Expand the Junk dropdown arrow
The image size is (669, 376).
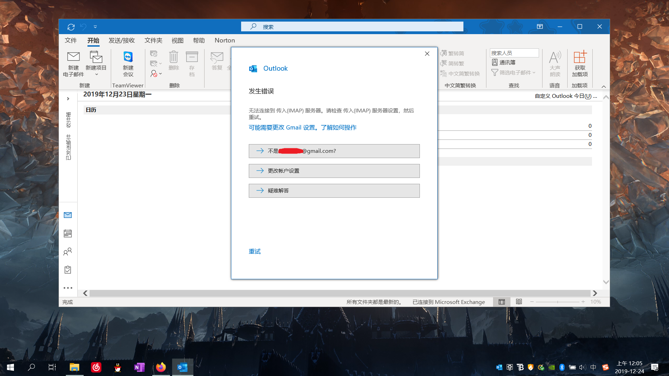point(160,74)
